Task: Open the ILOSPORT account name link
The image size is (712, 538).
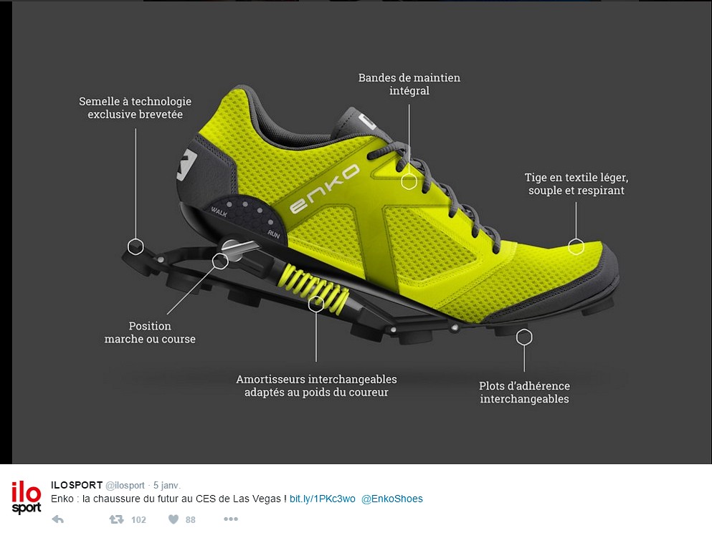Action: coord(77,485)
